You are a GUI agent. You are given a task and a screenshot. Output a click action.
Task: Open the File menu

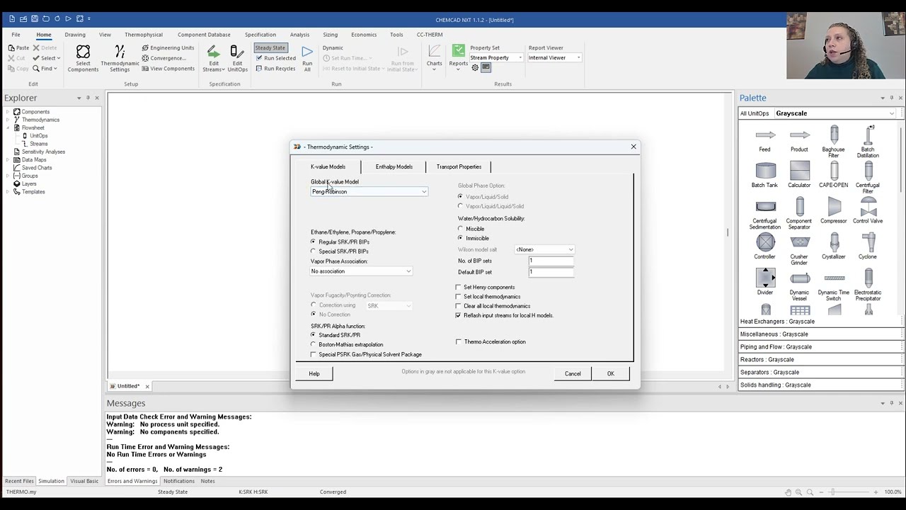(16, 35)
